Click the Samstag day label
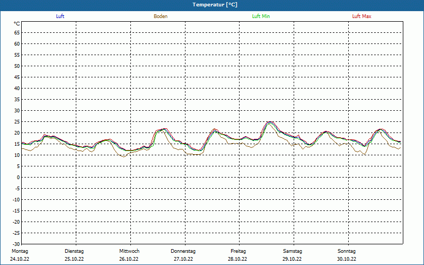Screen dimensions: 424x265 pyautogui.click(x=293, y=251)
